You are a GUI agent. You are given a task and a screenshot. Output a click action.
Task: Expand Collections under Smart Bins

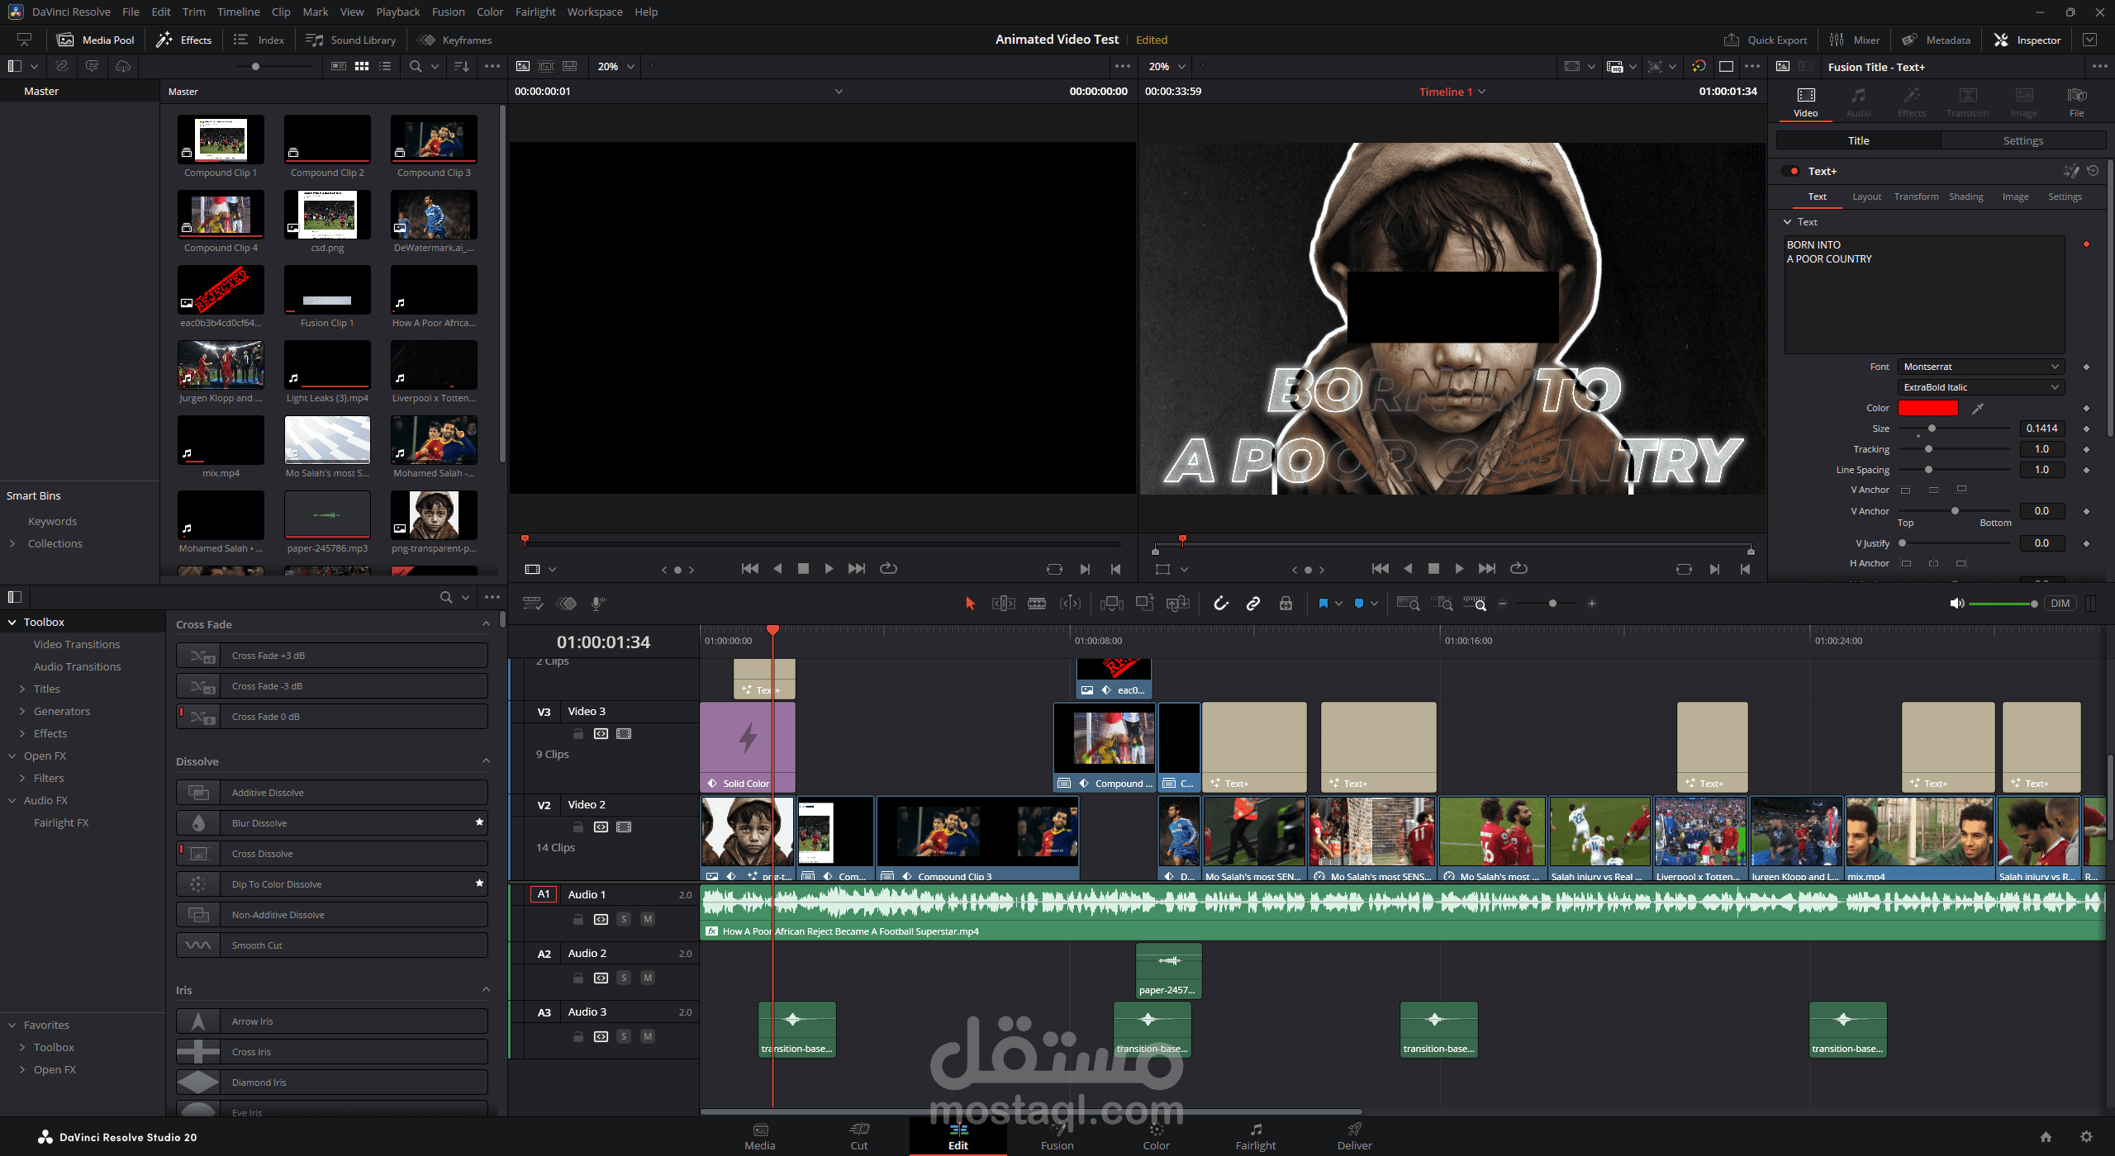point(12,543)
